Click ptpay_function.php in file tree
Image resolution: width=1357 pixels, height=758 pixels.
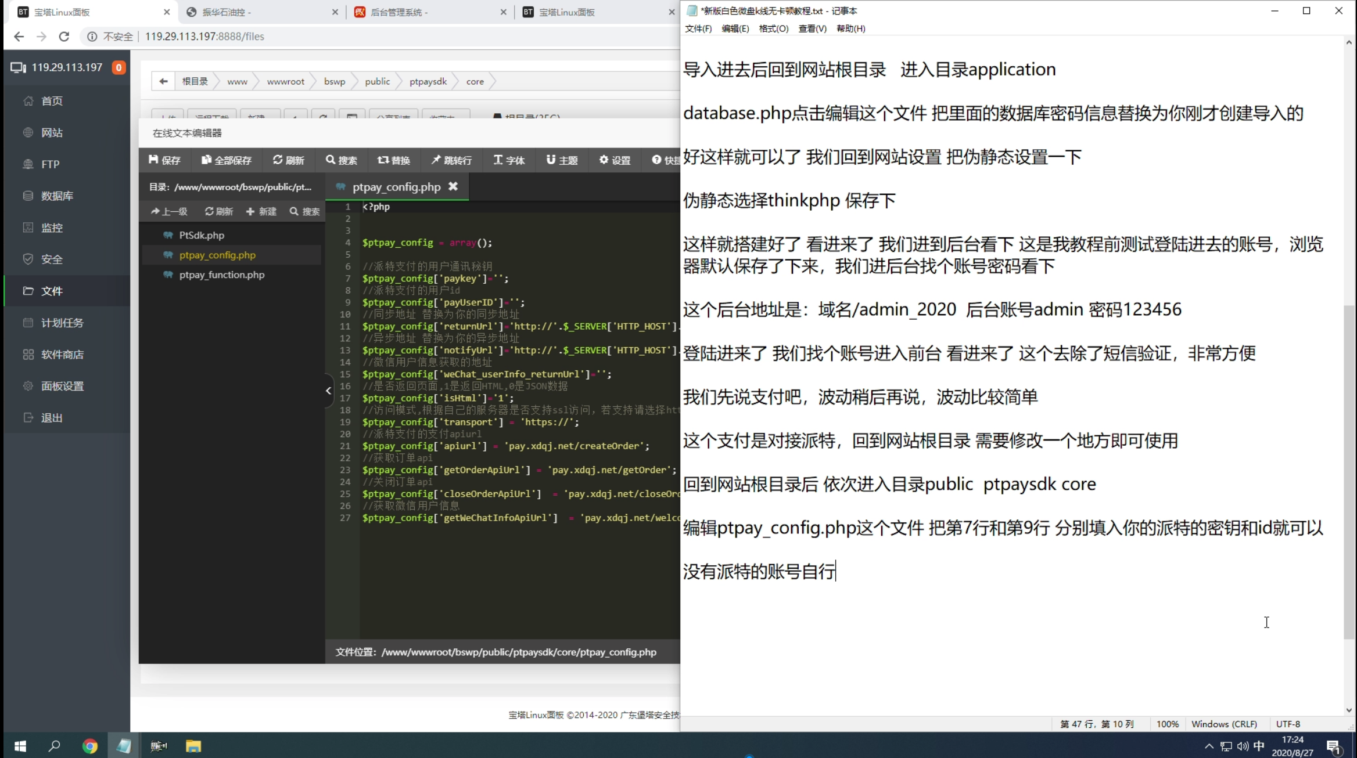coord(221,274)
